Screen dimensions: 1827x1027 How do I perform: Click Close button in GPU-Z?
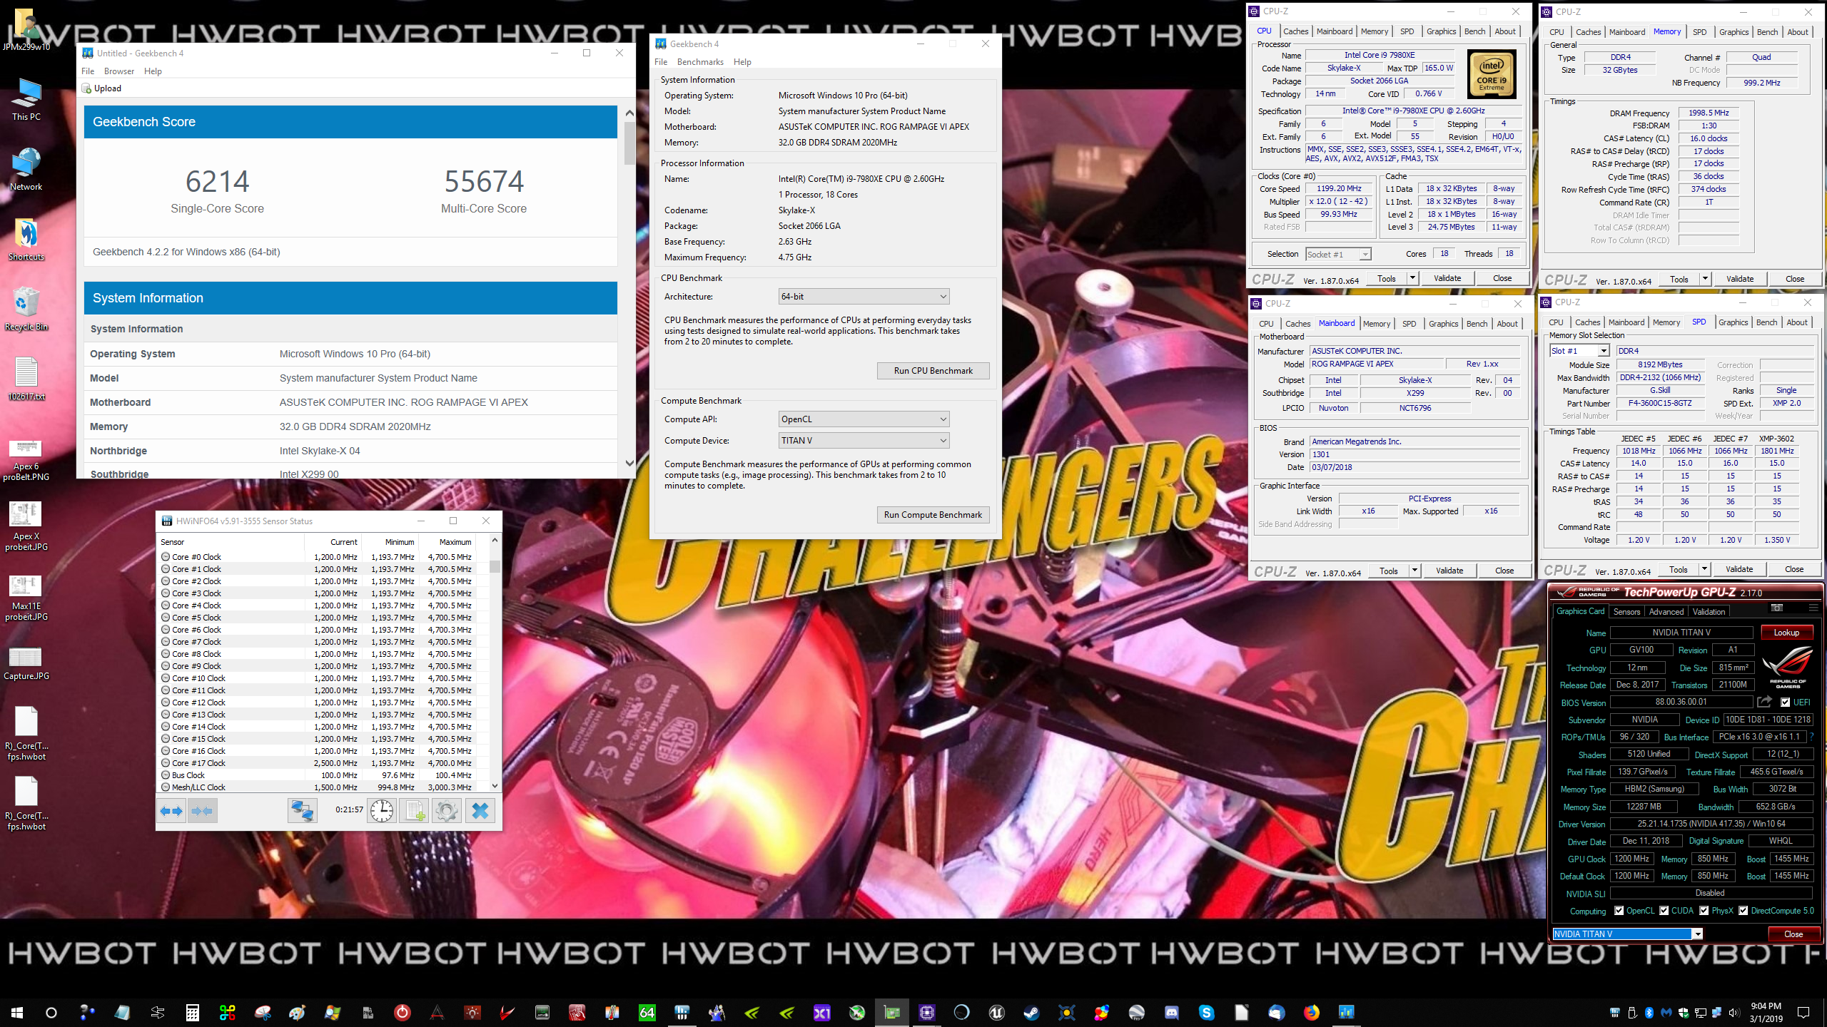point(1793,934)
